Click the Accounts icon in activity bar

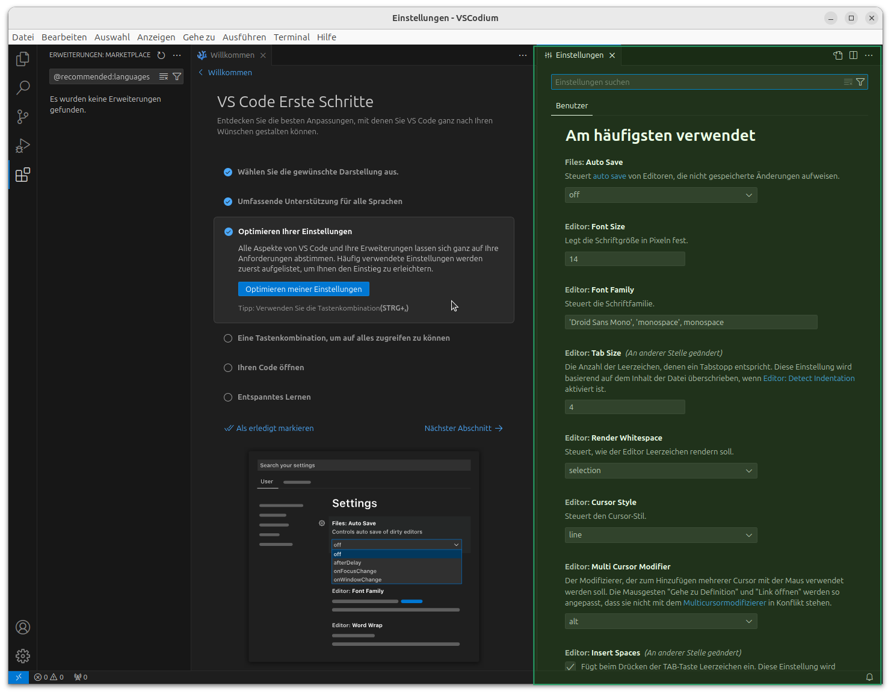coord(23,627)
